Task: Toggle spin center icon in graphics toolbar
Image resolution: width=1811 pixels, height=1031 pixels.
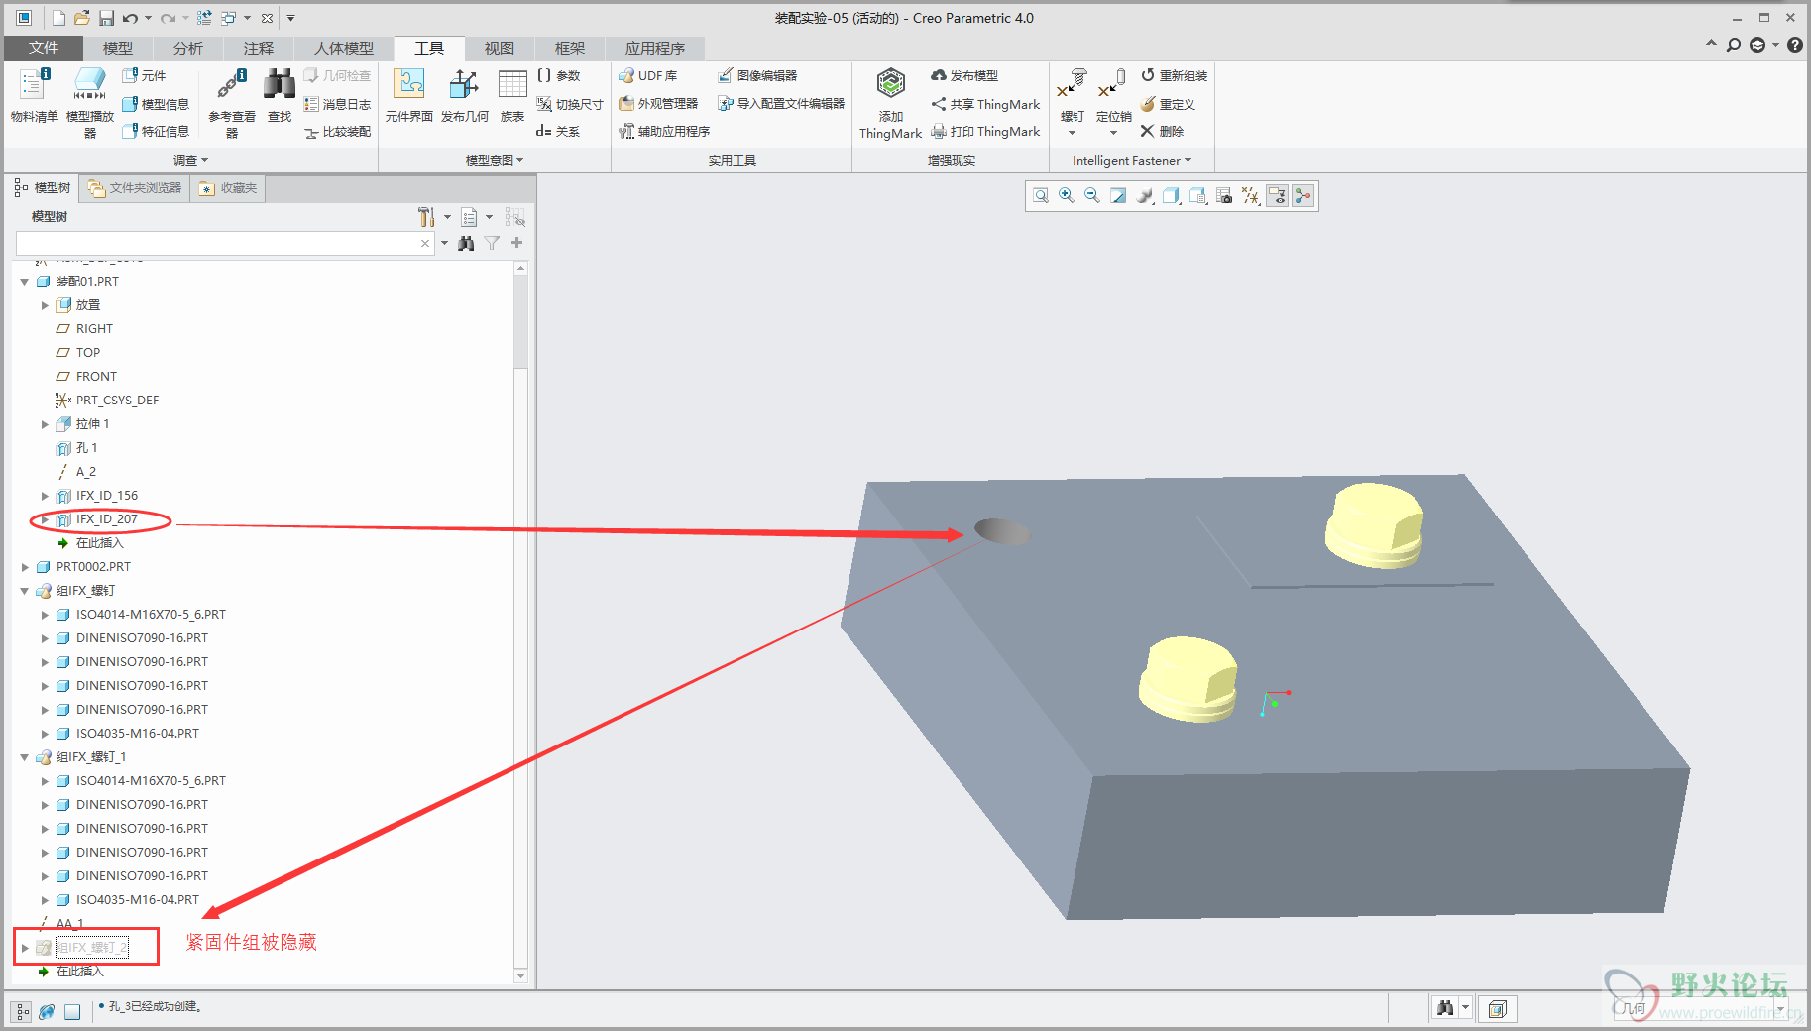Action: click(1302, 196)
